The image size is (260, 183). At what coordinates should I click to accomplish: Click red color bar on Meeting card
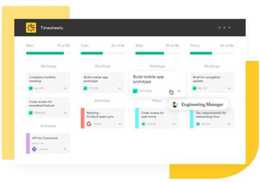(x=83, y=118)
